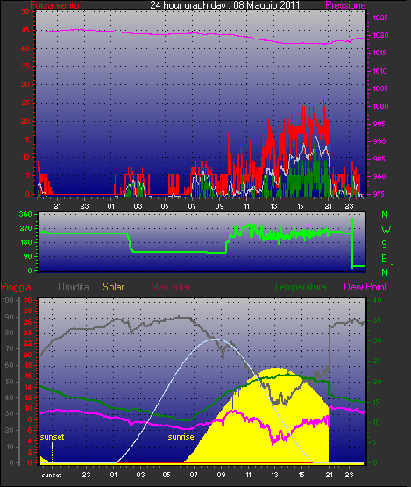Click the magenta Dew Point label
Image resolution: width=411 pixels, height=487 pixels.
point(365,287)
